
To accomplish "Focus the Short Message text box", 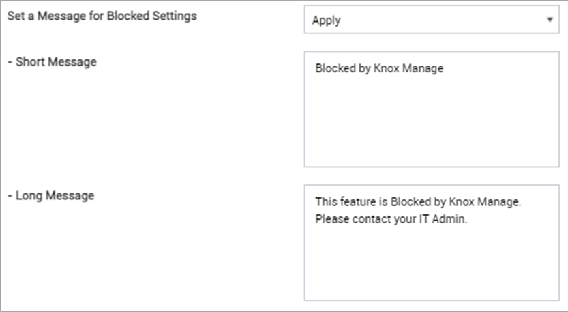I will (x=432, y=109).
